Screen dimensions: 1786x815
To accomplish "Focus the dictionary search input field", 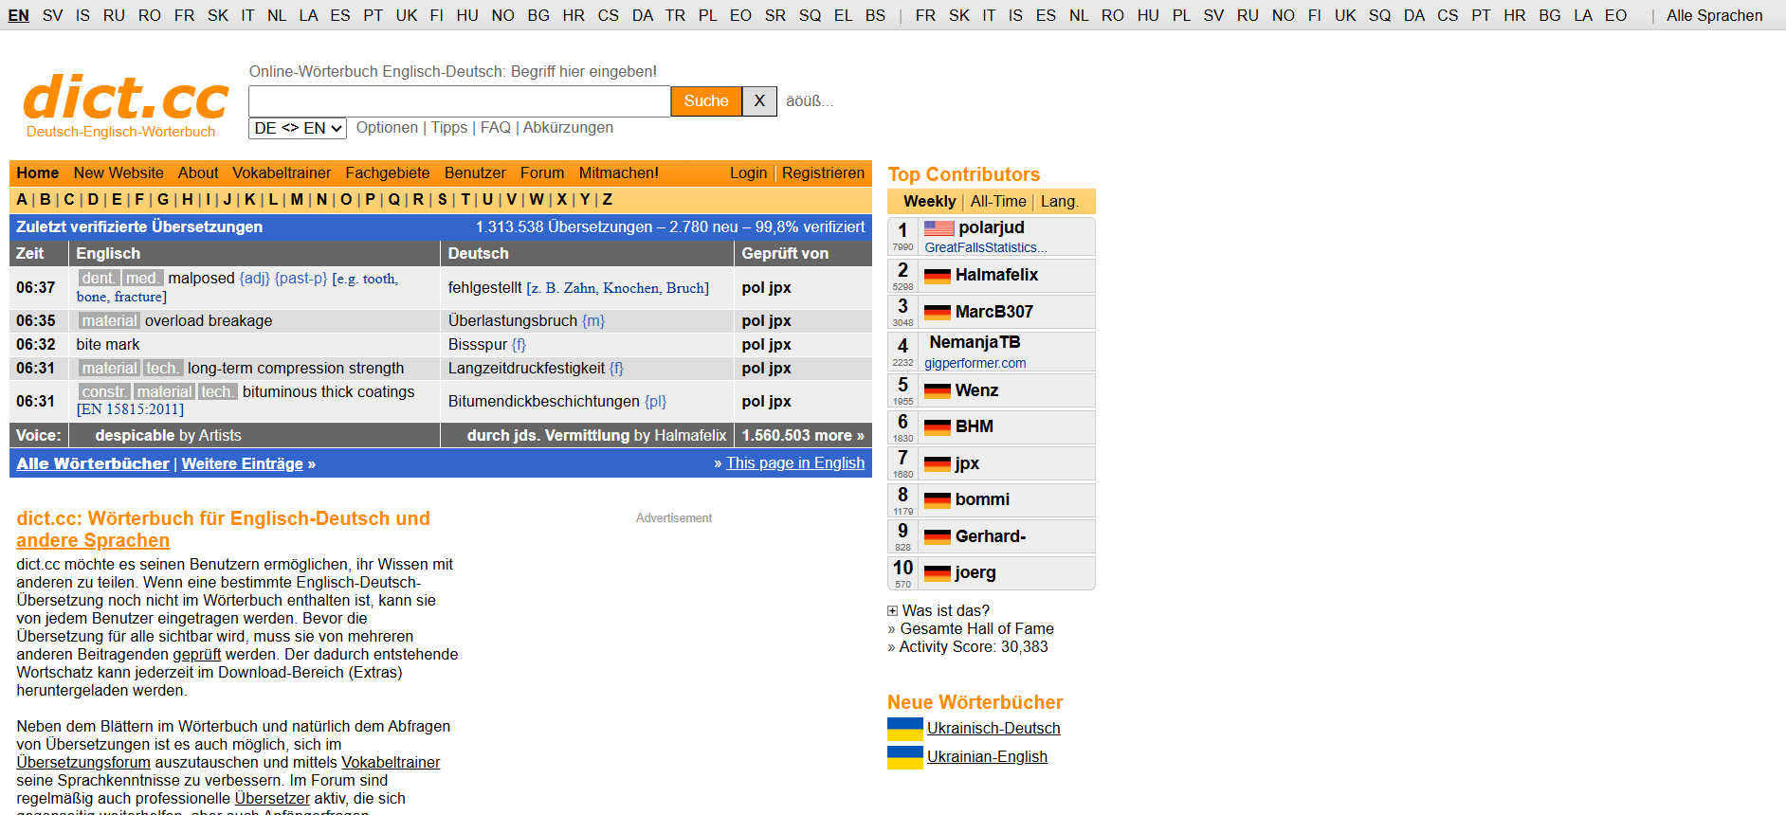I will (x=460, y=101).
